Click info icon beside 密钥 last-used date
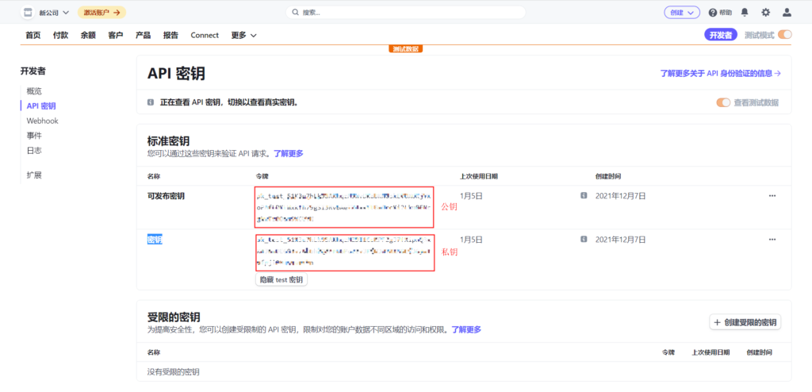The width and height of the screenshot is (812, 392). [x=584, y=239]
